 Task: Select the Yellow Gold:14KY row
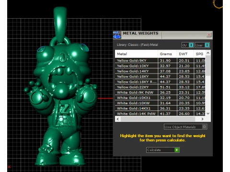pyautogui.click(x=160, y=71)
